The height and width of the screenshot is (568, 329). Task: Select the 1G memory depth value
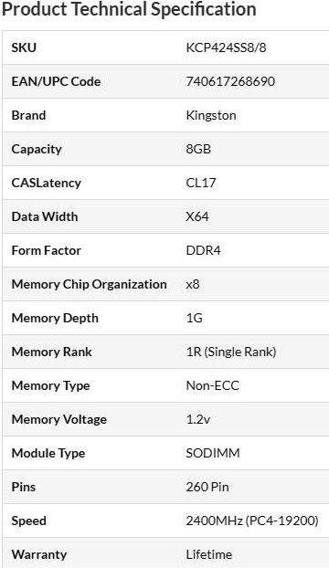(195, 318)
